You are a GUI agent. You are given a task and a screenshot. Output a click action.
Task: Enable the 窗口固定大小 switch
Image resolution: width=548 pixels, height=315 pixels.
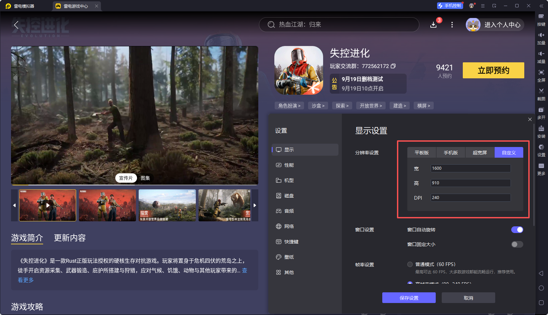(x=517, y=244)
